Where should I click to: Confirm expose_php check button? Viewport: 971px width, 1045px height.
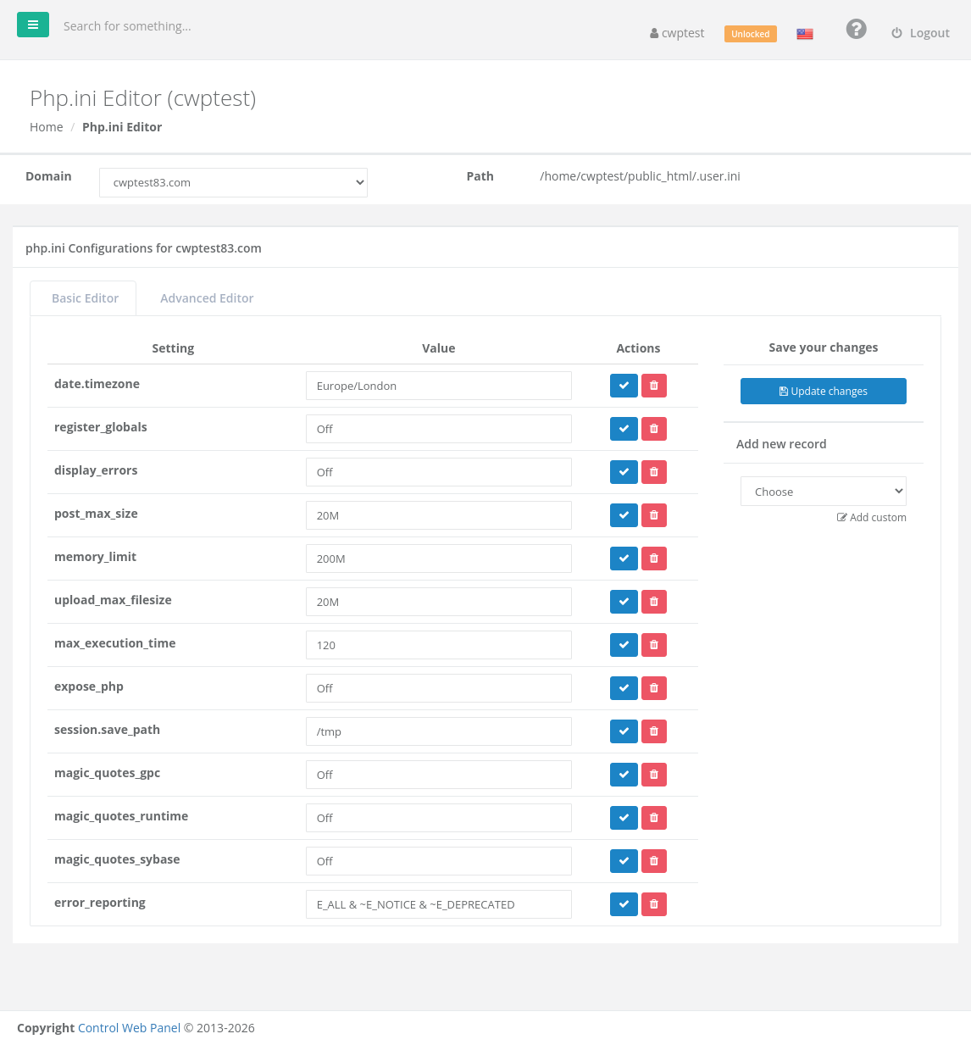click(624, 688)
